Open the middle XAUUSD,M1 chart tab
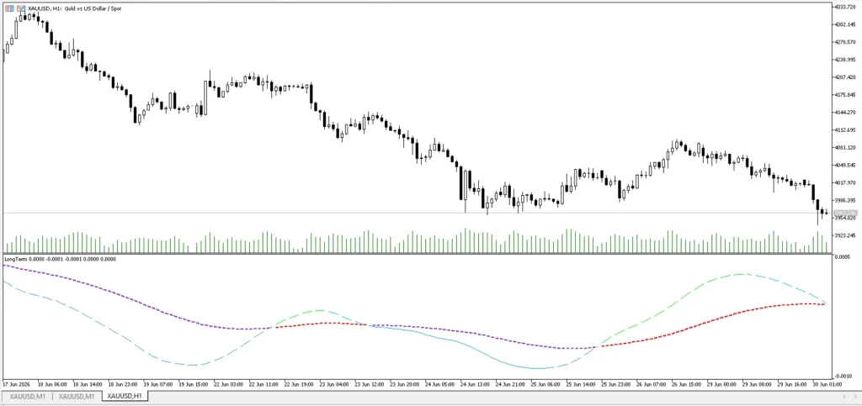Screen dimensions: 862x406 coord(77,396)
